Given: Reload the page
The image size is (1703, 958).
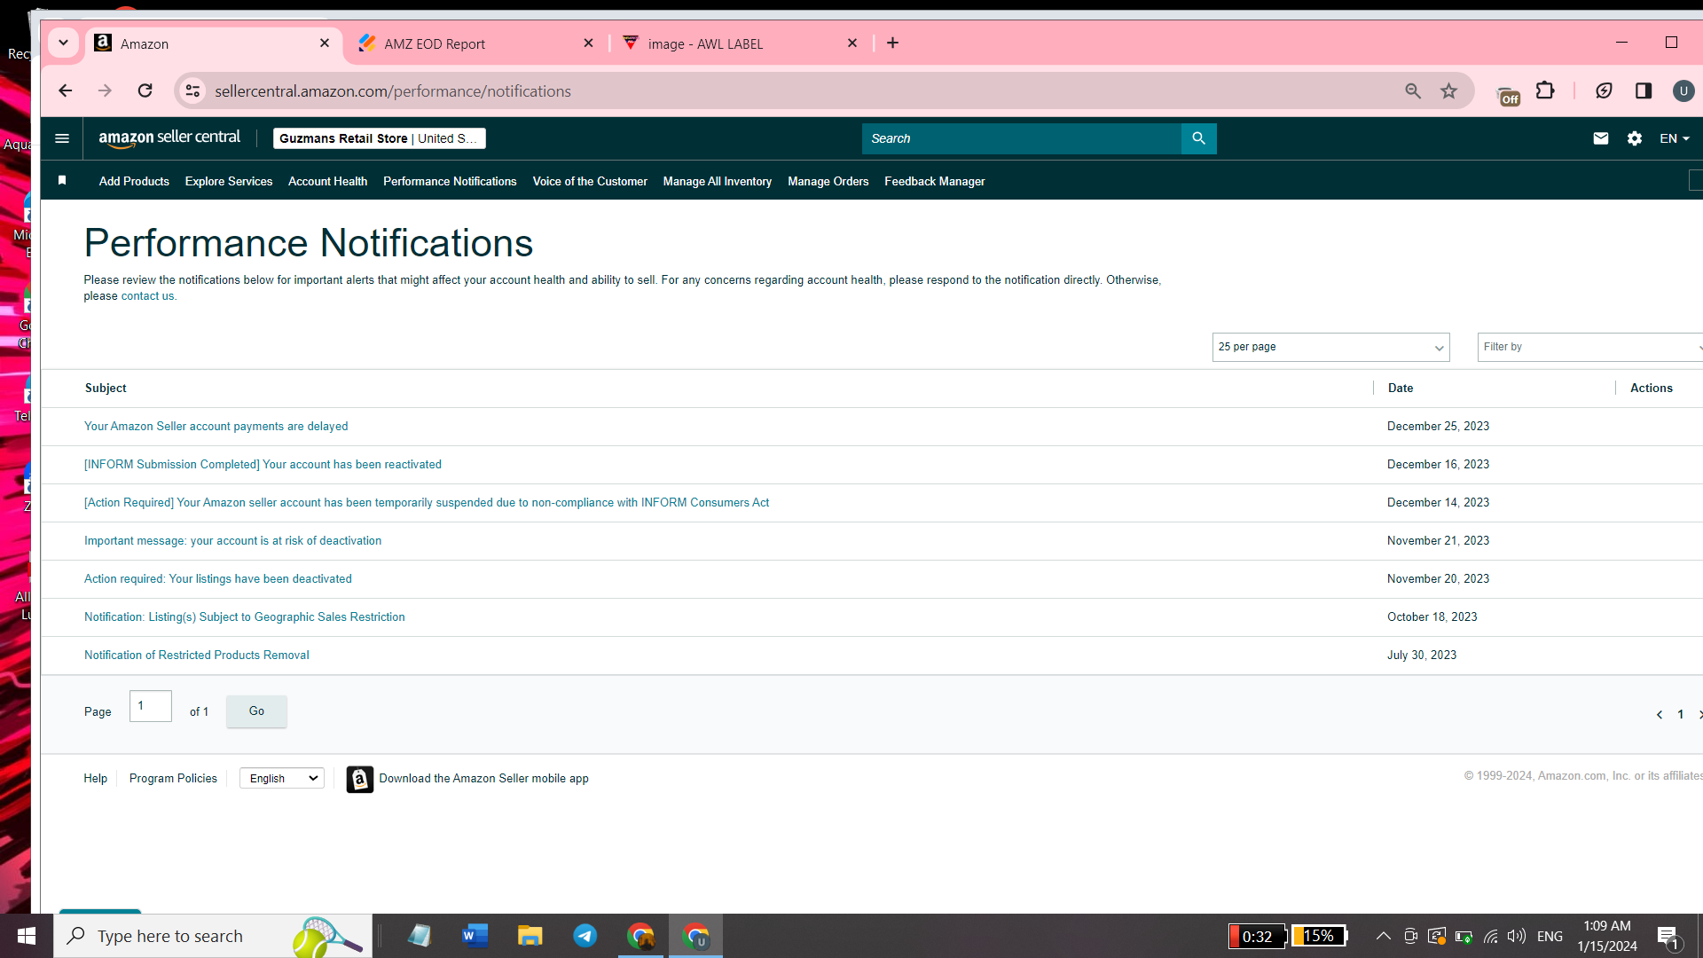Looking at the screenshot, I should point(145,90).
